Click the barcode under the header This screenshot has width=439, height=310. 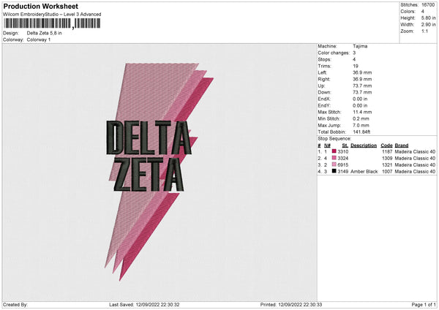(51, 23)
